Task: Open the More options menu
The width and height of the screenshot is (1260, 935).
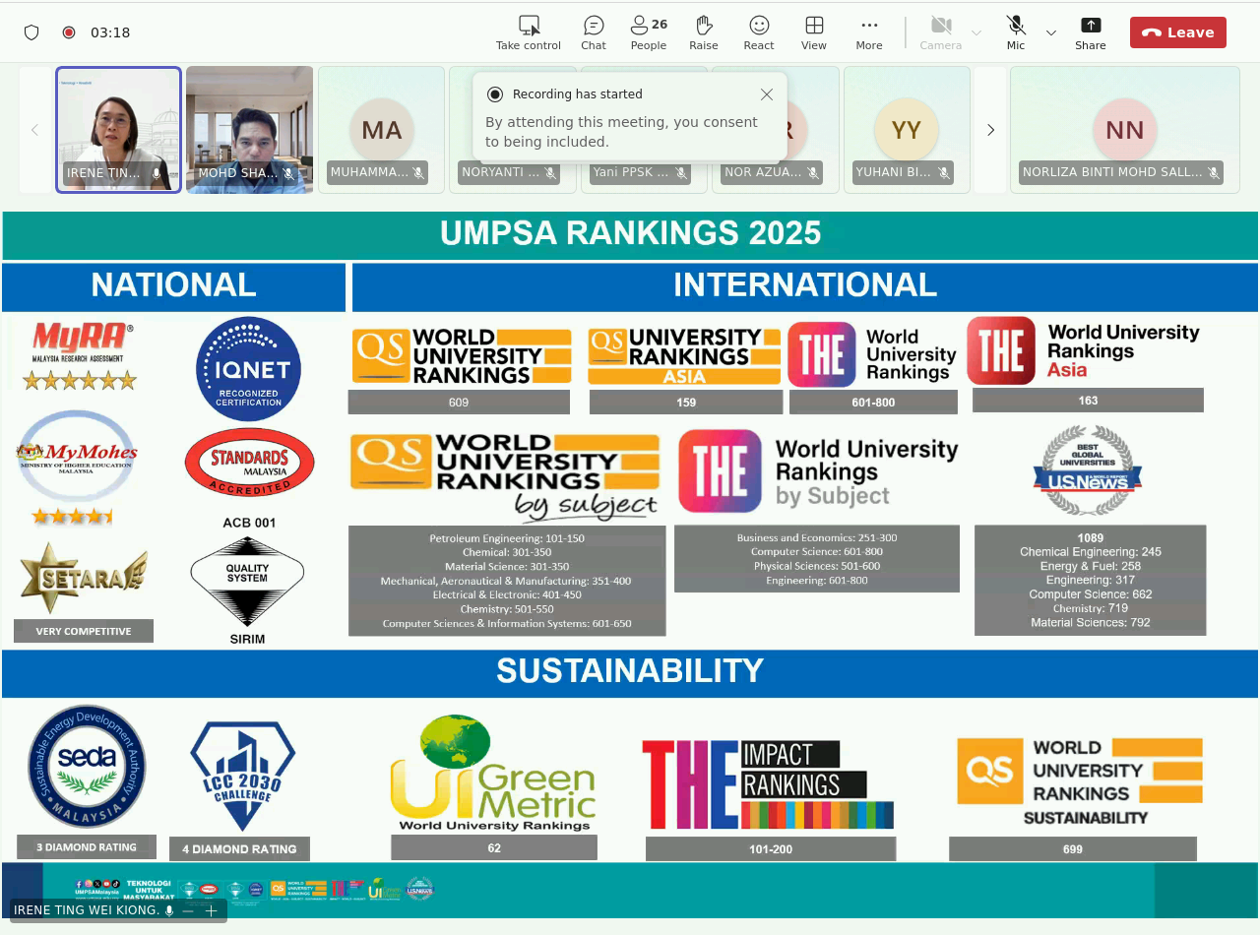Action: tap(869, 32)
